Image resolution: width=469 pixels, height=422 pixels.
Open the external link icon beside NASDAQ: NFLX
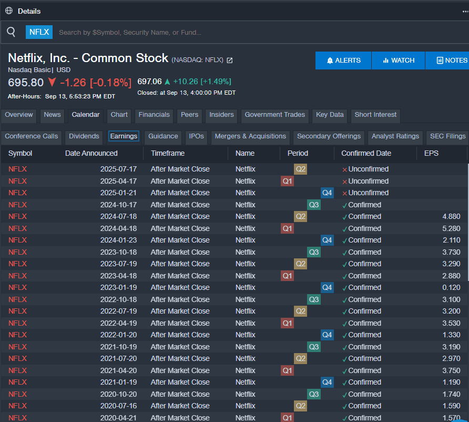point(230,61)
